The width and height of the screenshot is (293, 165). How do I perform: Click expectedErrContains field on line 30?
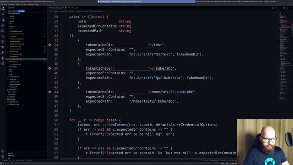point(97,26)
